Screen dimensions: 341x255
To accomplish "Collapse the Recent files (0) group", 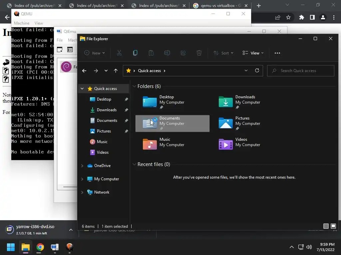I will (x=135, y=164).
